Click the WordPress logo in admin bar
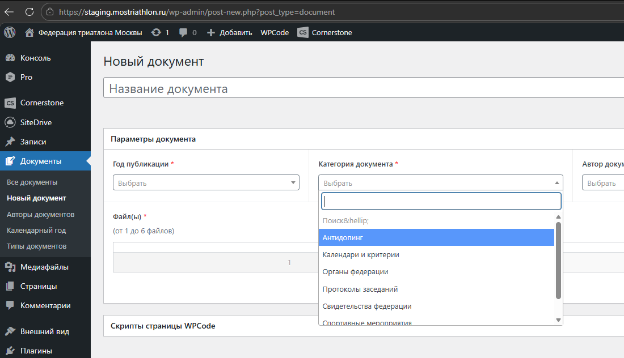 click(x=10, y=32)
